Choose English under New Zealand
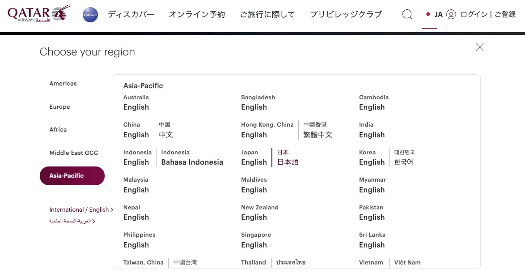This screenshot has width=525, height=277. click(254, 217)
